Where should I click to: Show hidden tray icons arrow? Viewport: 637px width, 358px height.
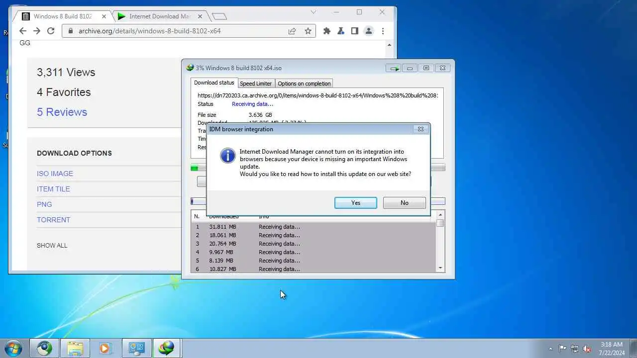tap(550, 349)
